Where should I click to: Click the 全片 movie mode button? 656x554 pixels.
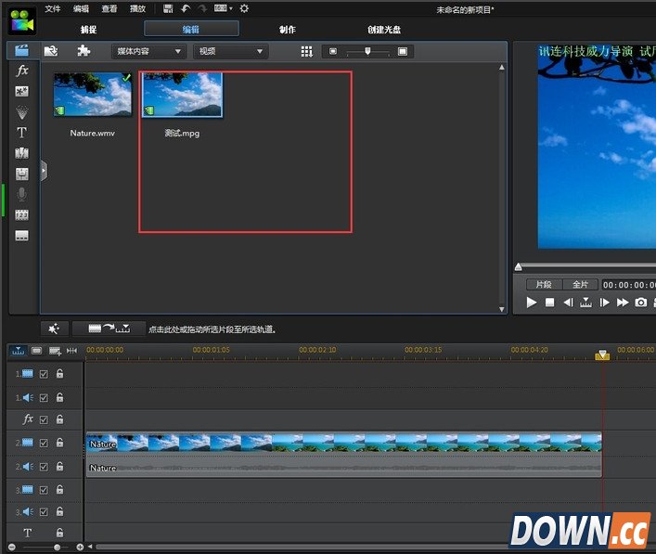click(580, 285)
